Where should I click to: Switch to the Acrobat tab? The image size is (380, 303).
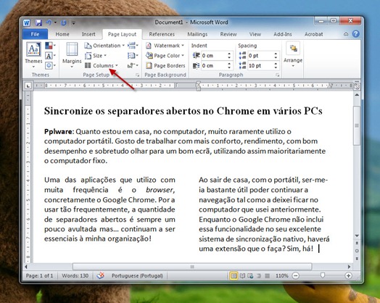tap(313, 34)
